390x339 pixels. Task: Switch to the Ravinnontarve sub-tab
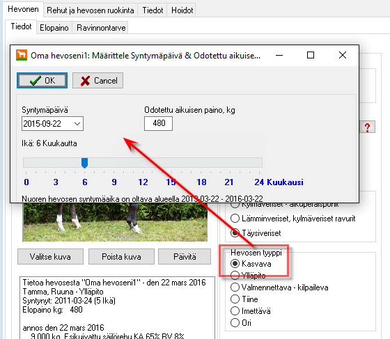101,28
